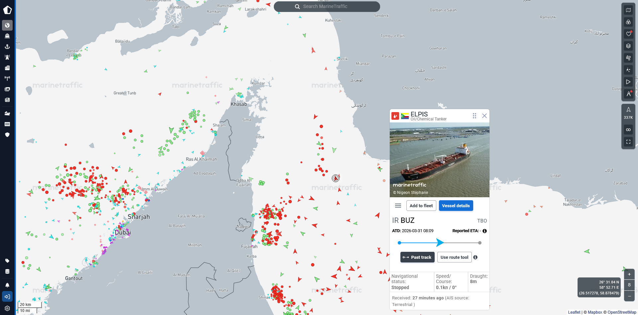Click the Sharjah city label on map
Image resolution: width=638 pixels, height=315 pixels.
pos(139,217)
